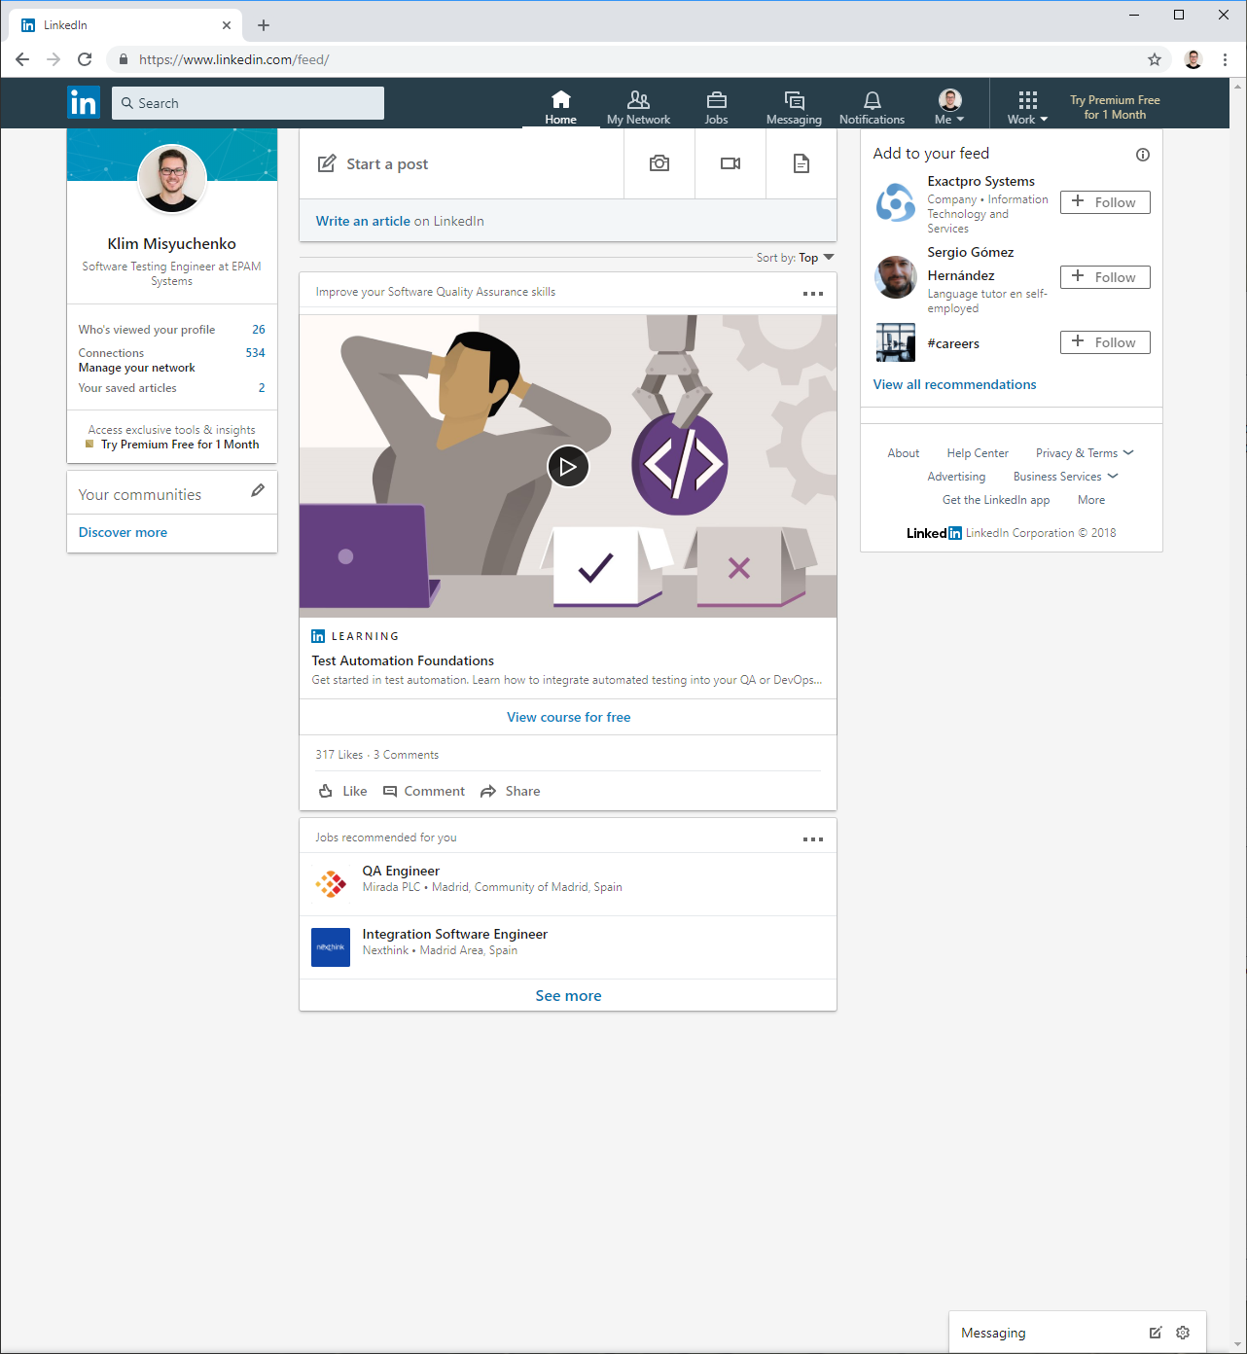Image resolution: width=1247 pixels, height=1354 pixels.
Task: Open Chrome three-dot menu
Action: (x=1225, y=59)
